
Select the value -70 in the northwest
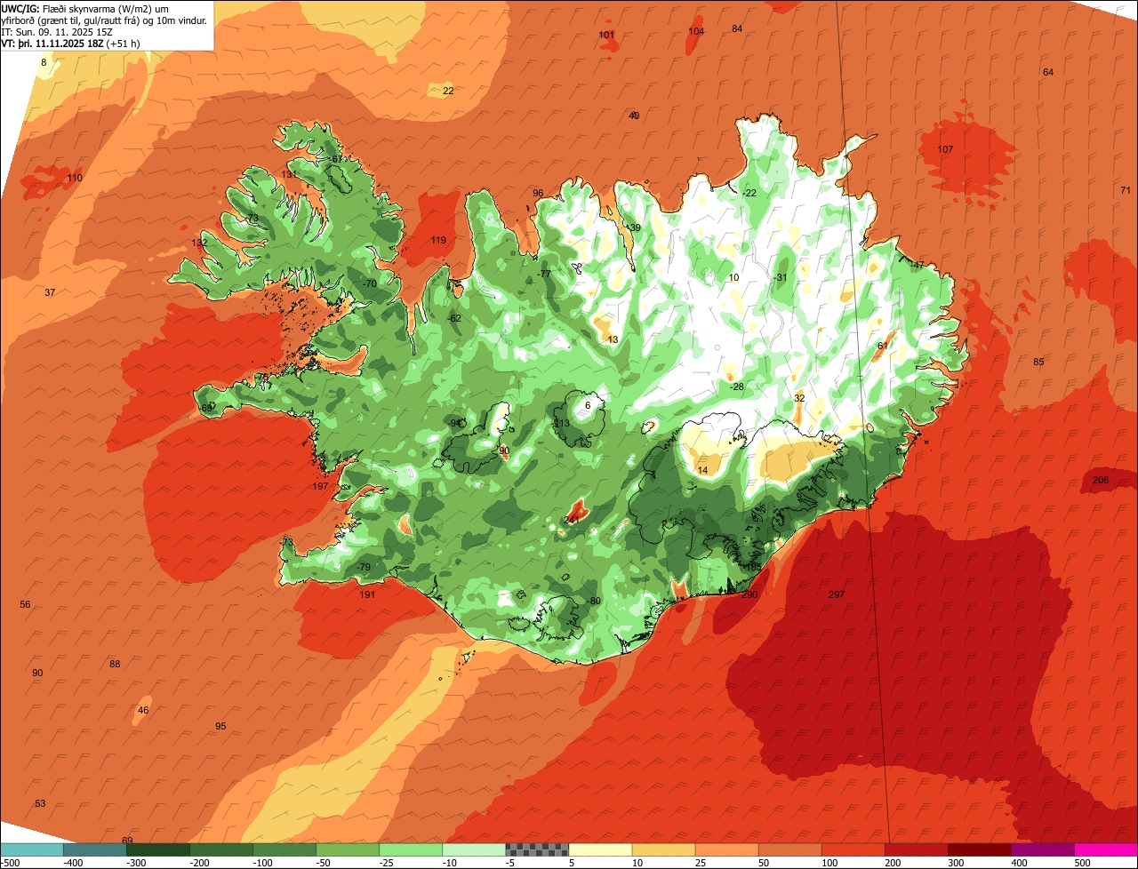point(370,283)
